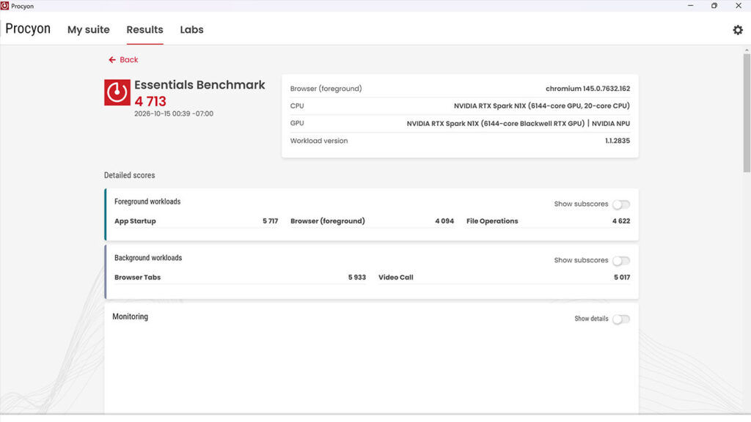Click the GPU value with NVIDIA NPU
This screenshot has width=751, height=422.
click(x=519, y=123)
